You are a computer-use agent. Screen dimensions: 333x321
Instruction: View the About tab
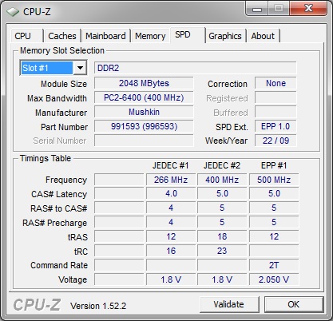[x=263, y=36]
